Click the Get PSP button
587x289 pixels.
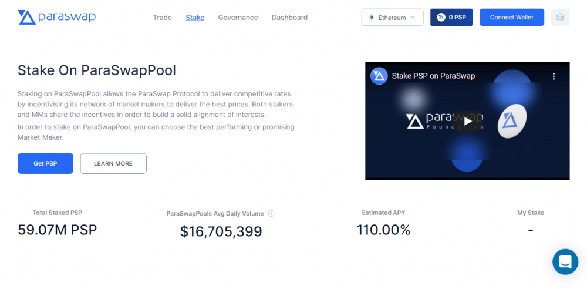(x=45, y=163)
